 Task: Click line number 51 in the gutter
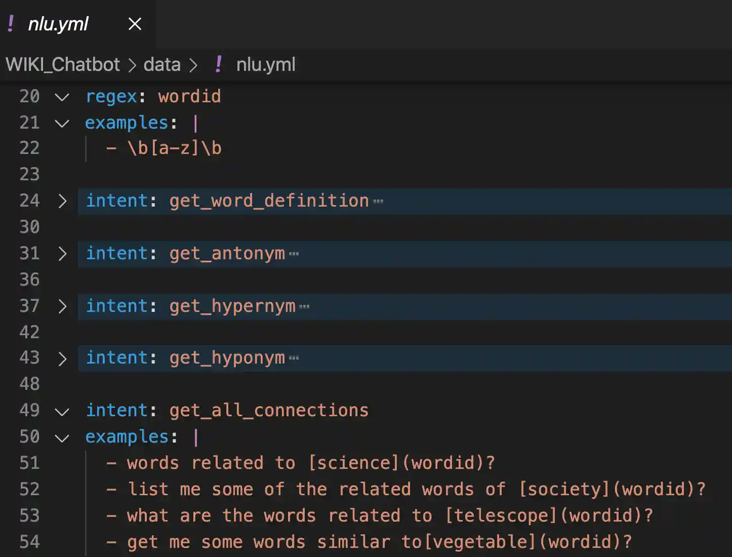pyautogui.click(x=29, y=463)
